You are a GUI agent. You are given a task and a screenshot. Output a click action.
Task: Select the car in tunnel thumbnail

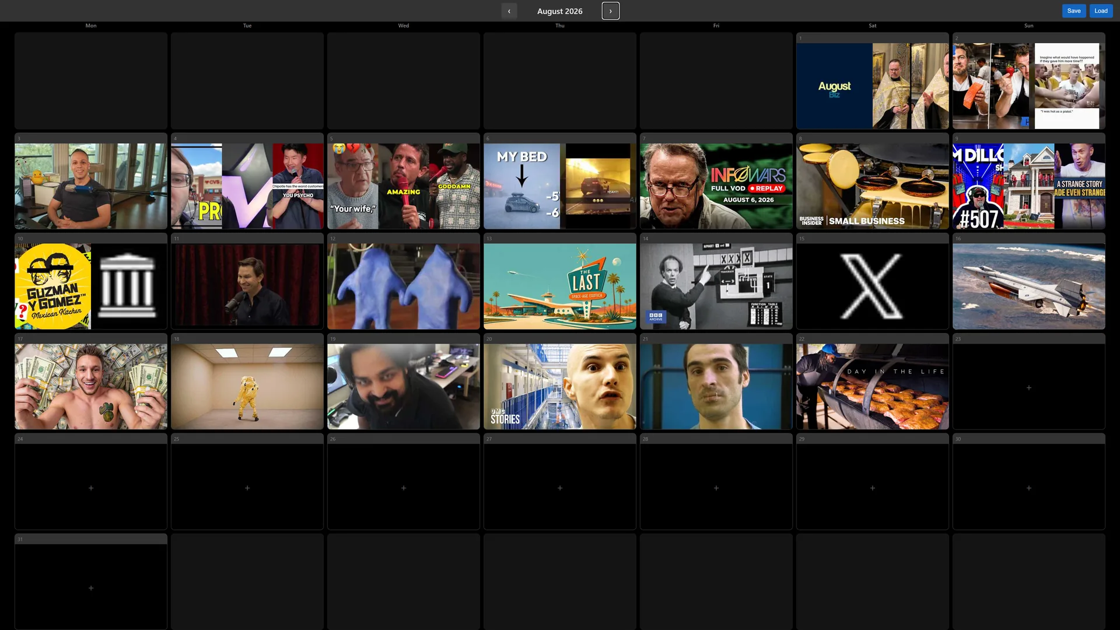(x=598, y=186)
